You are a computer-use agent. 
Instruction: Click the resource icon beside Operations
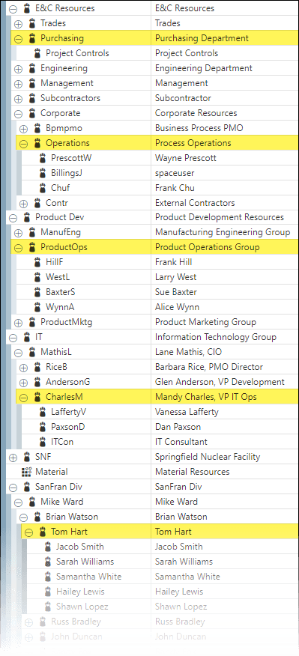tap(37, 143)
